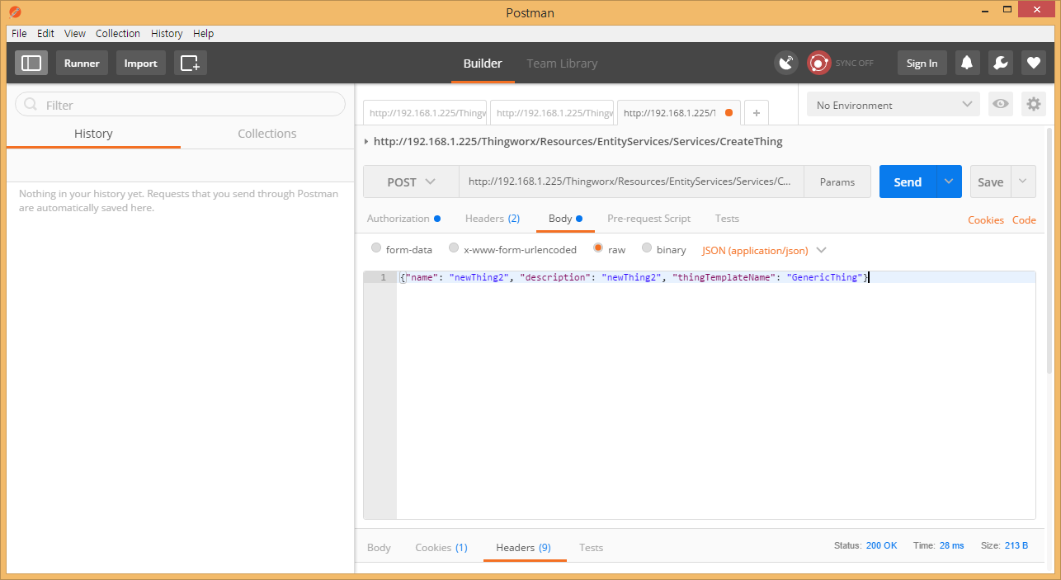Open the No Environment dropdown
1061x580 pixels.
click(x=894, y=105)
